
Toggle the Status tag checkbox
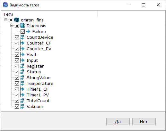pyautogui.click(x=17, y=72)
